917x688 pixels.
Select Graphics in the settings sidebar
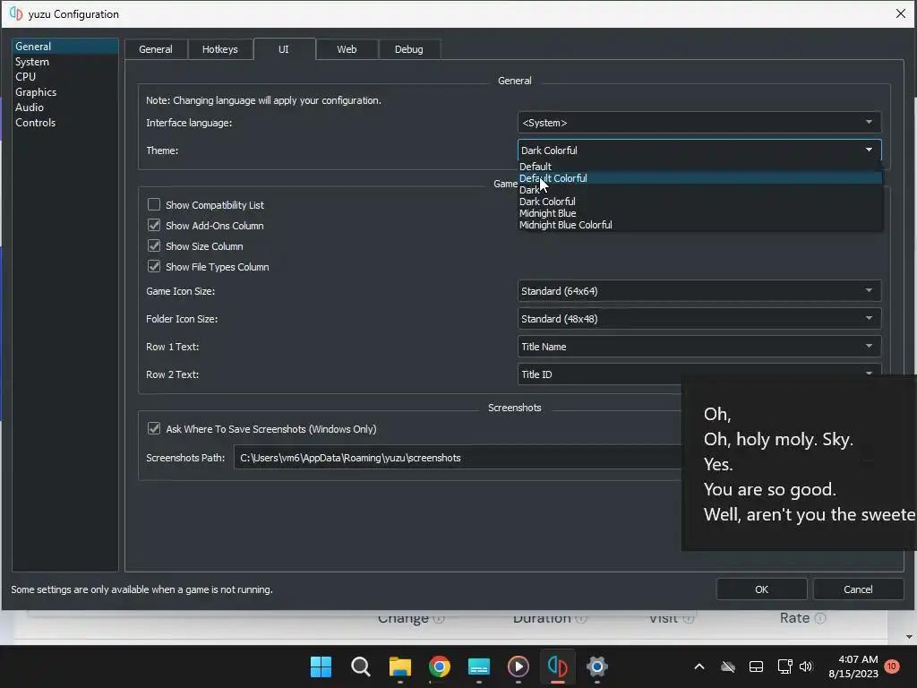click(x=64, y=92)
